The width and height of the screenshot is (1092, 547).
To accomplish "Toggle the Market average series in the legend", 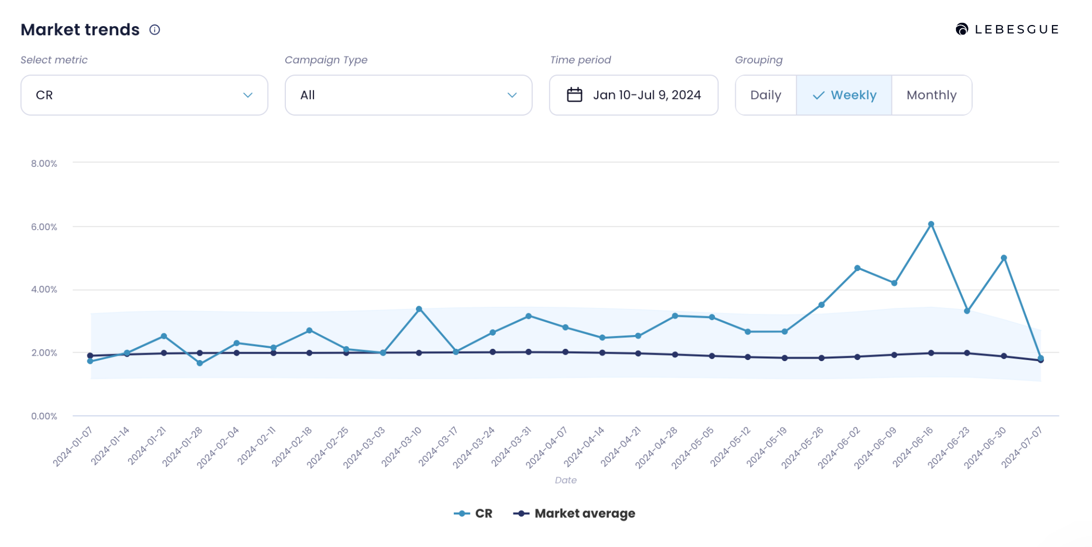I will click(584, 513).
